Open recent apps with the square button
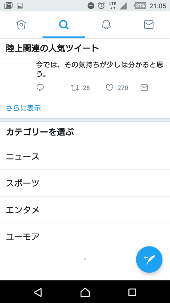Image resolution: width=170 pixels, height=303 pixels. tap(132, 293)
